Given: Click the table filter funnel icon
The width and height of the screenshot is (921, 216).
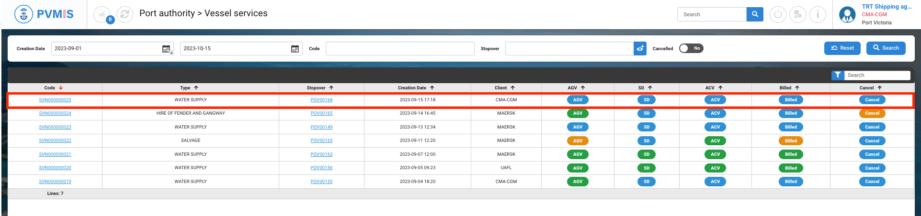Looking at the screenshot, I should (837, 75).
